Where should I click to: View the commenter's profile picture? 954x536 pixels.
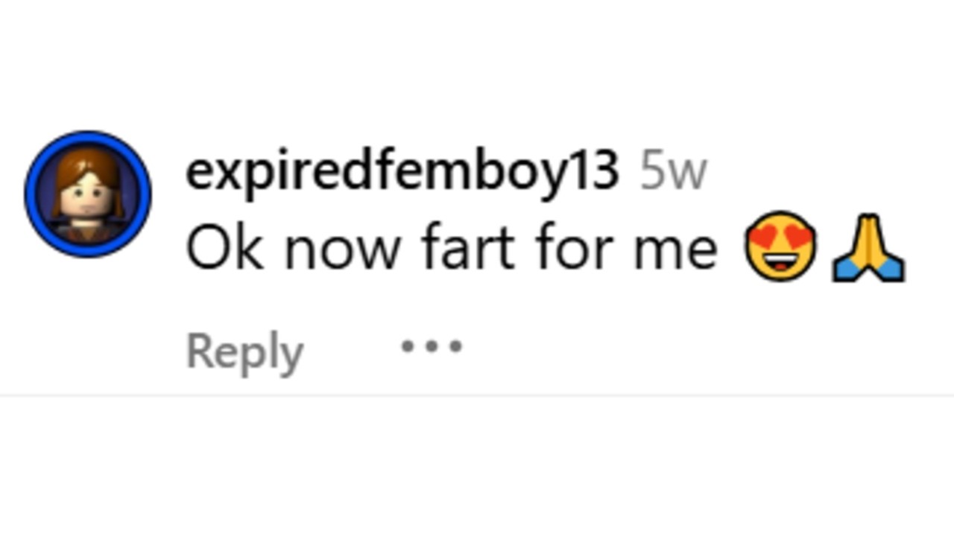[x=88, y=194]
